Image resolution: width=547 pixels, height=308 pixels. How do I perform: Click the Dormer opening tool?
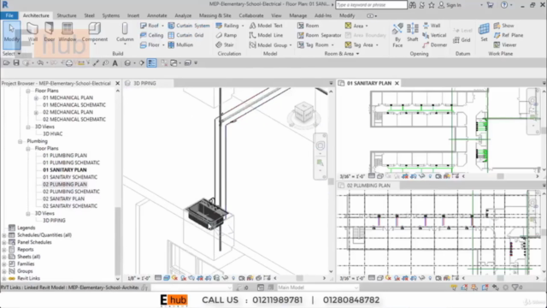tap(435, 44)
